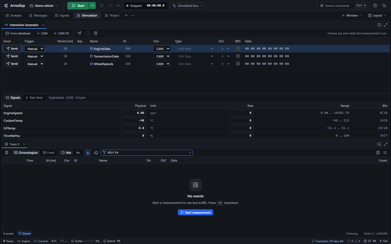Click the send-all paper plane toolbar icon
391x244 pixels.
79,33
